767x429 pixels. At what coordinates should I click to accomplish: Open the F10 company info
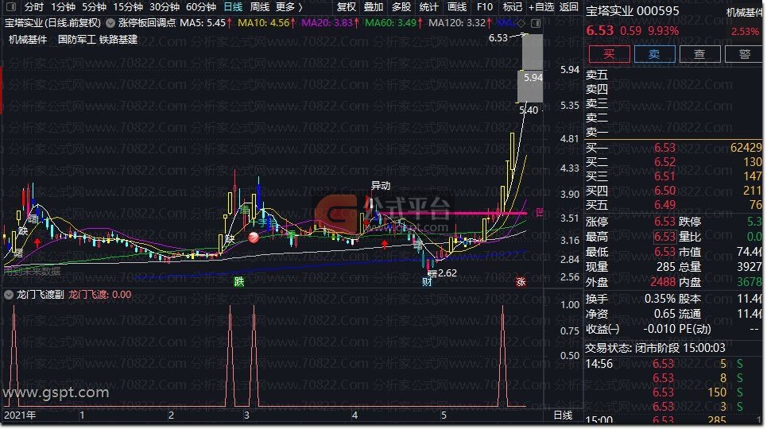click(x=484, y=7)
